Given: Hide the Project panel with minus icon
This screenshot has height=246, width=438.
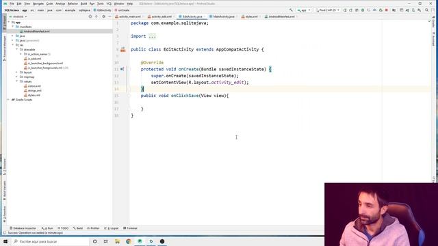Looking at the screenshot, I should (109, 16).
